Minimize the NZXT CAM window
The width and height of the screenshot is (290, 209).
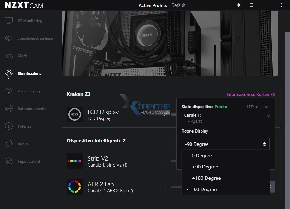point(267,5)
